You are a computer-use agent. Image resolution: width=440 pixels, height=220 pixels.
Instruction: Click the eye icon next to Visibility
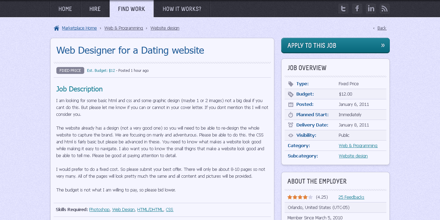point(290,135)
